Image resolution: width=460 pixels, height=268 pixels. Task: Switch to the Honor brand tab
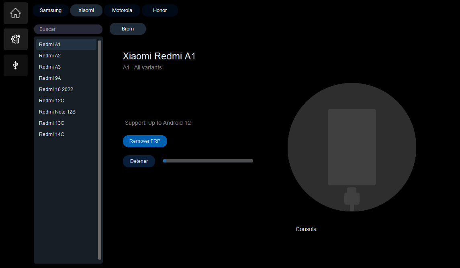click(x=160, y=10)
